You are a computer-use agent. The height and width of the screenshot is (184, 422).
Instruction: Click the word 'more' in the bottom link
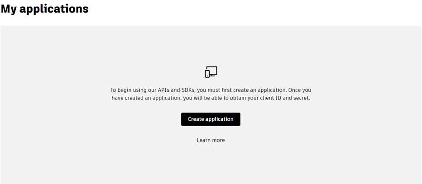click(218, 140)
